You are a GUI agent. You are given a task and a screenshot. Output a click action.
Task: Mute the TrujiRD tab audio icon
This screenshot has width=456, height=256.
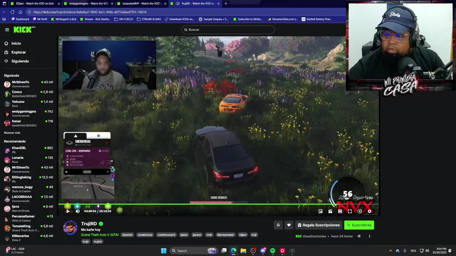coord(177,4)
